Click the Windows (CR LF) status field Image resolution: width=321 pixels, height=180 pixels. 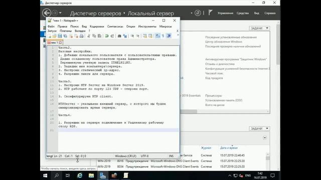125,156
